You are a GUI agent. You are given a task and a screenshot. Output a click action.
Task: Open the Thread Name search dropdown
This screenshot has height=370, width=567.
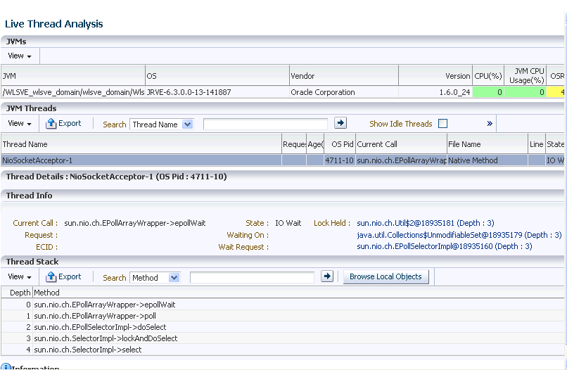(162, 125)
